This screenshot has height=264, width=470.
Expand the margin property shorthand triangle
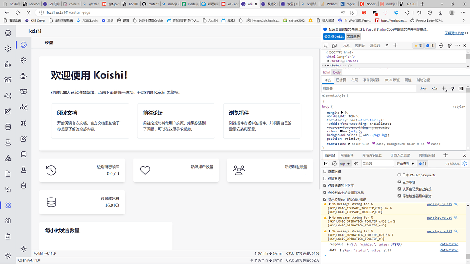[x=342, y=113]
